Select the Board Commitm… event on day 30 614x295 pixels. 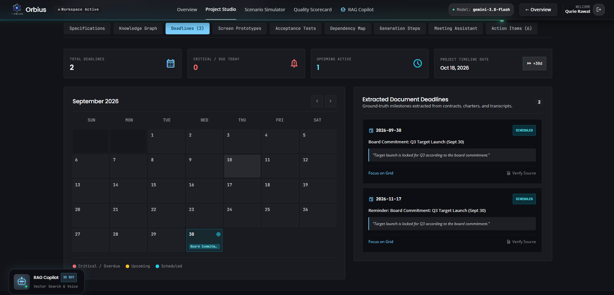[204, 247]
